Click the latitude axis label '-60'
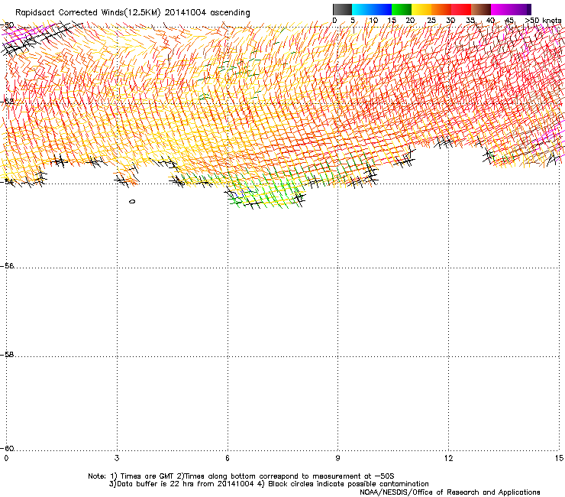Screen dimensions: 565x497 tap(8, 448)
